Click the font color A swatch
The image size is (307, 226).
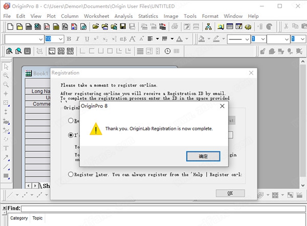180,39
